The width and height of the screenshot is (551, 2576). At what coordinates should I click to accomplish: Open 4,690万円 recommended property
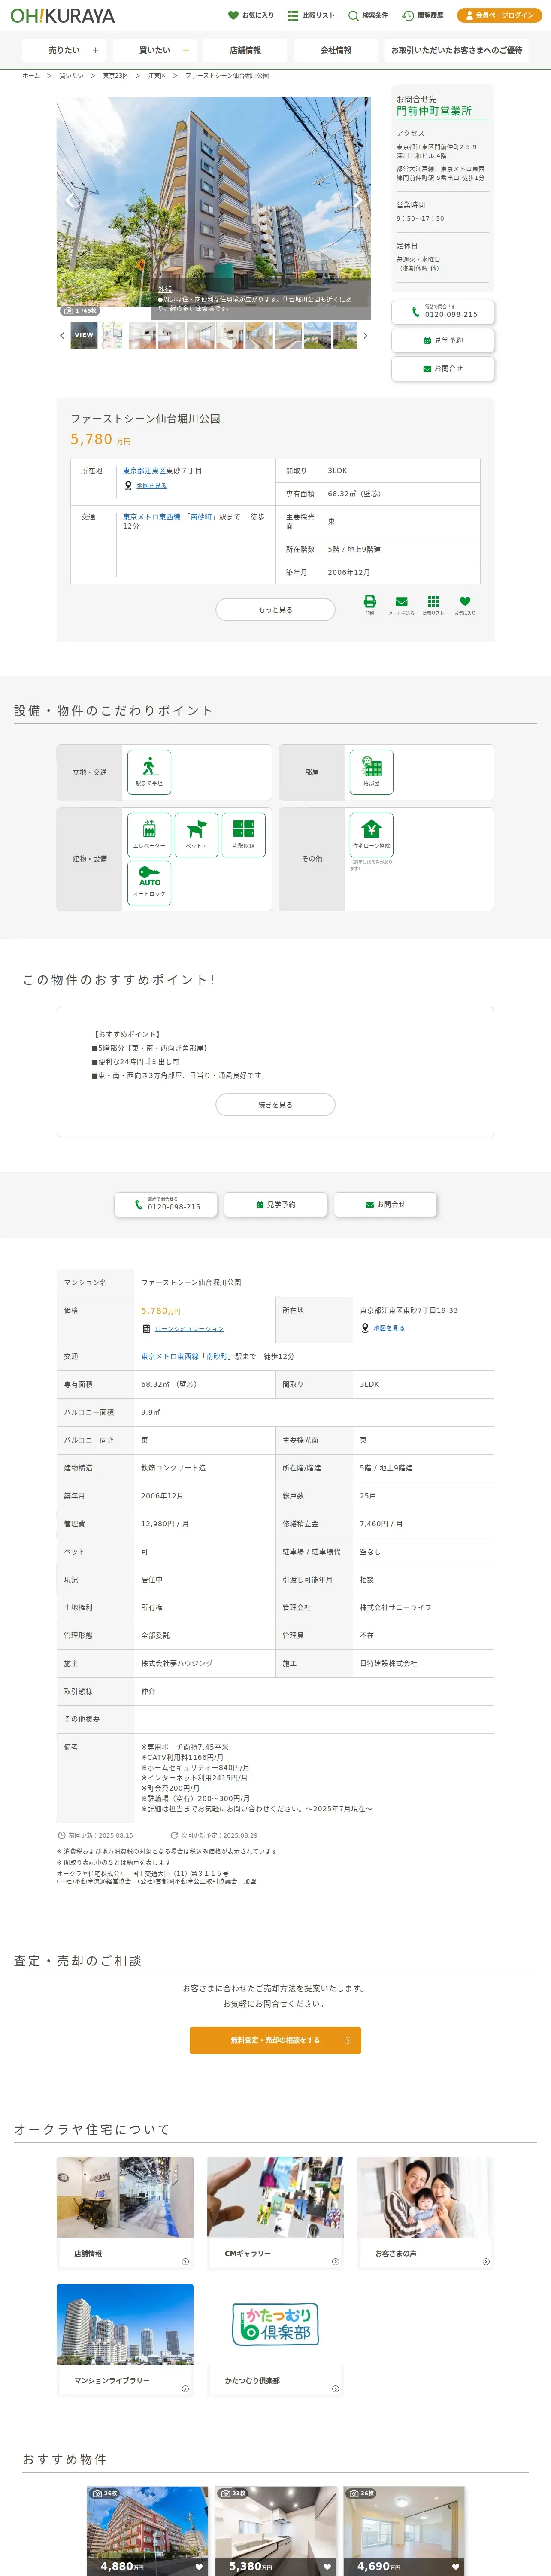click(x=404, y=2530)
